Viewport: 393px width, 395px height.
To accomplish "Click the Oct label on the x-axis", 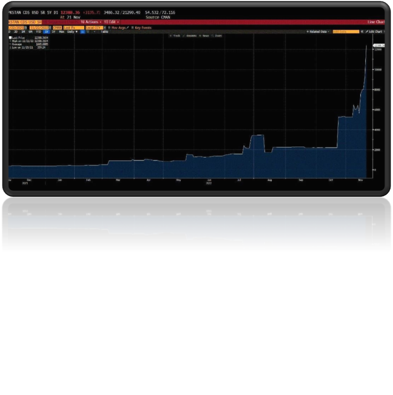I will point(331,180).
